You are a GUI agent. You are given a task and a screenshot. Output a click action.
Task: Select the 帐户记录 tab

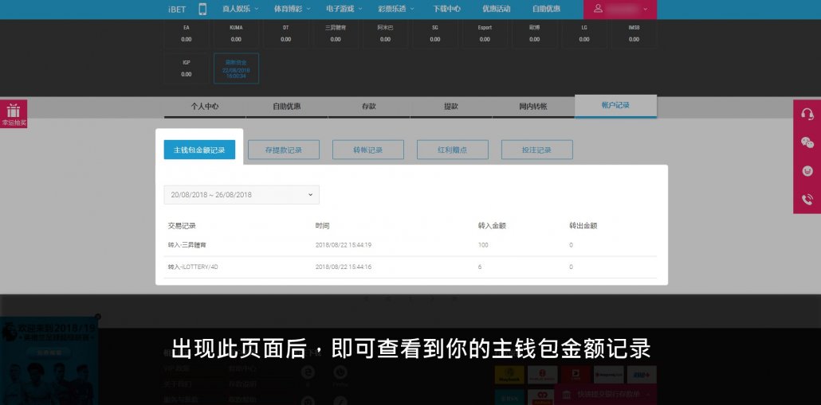tap(615, 106)
